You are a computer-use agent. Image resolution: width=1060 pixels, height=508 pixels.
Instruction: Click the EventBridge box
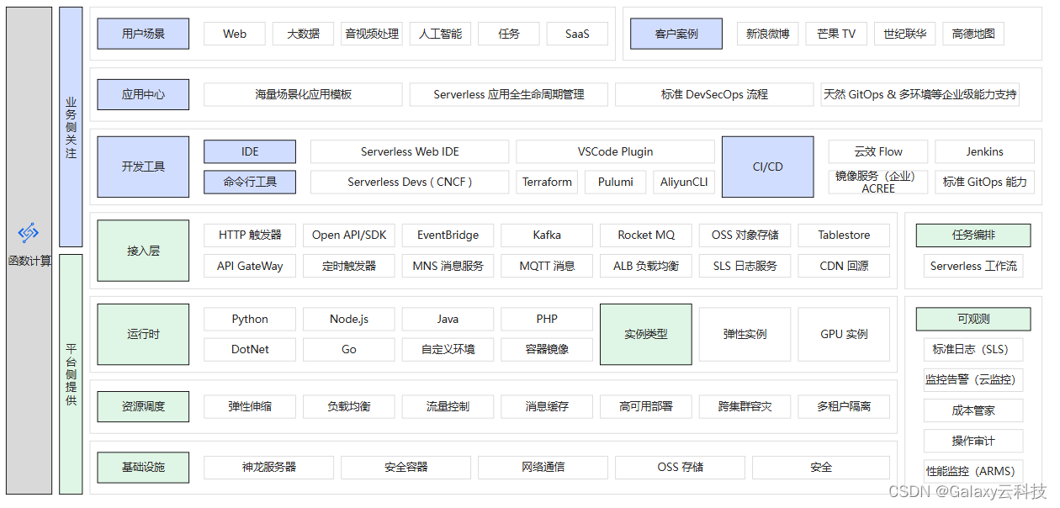coord(448,235)
